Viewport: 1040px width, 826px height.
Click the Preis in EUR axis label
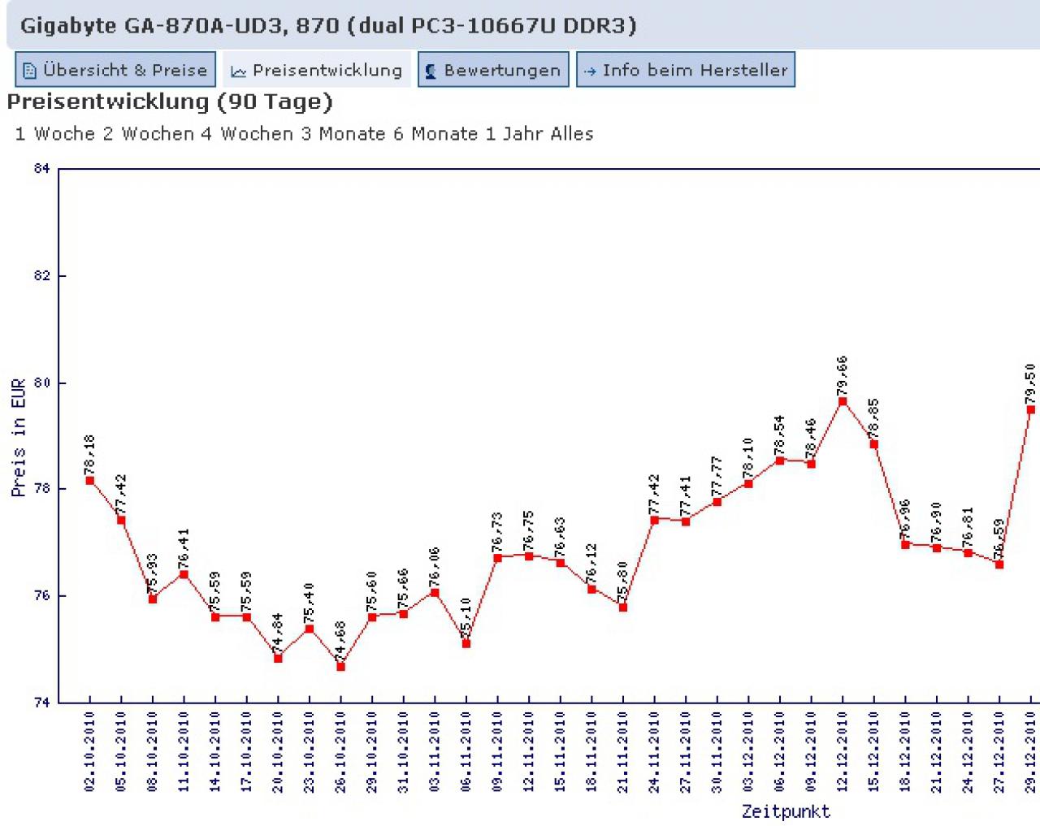[x=18, y=436]
